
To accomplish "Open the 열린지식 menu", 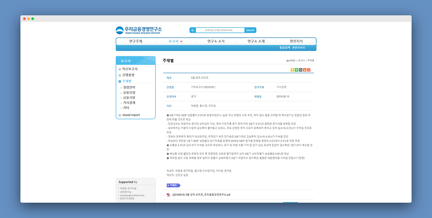I will [296, 41].
